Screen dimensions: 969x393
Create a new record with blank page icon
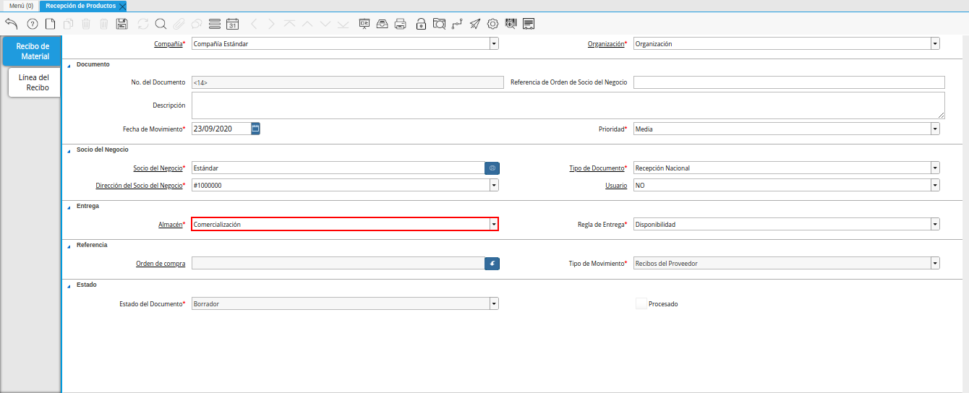(x=50, y=24)
